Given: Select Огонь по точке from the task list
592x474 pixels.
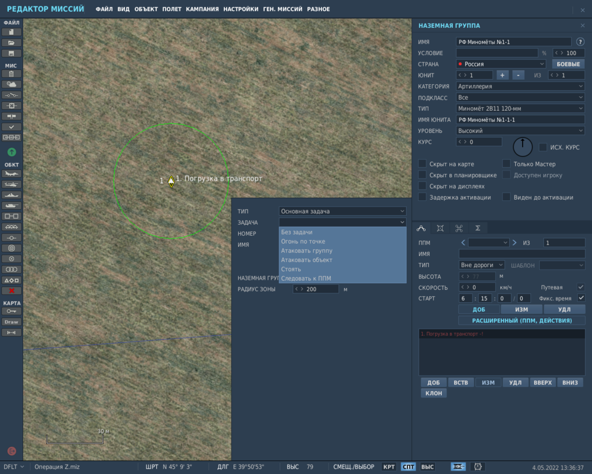Looking at the screenshot, I should (x=302, y=241).
